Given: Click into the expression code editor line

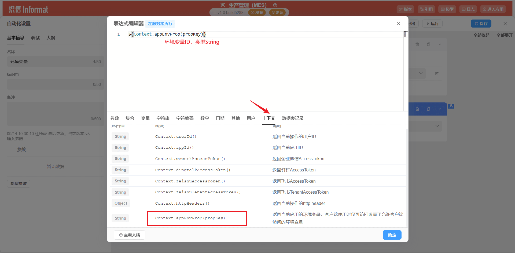Looking at the screenshot, I should click(x=241, y=34).
